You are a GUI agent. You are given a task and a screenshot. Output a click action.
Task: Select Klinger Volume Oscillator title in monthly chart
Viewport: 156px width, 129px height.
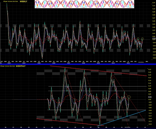pyautogui.click(x=8, y=66)
